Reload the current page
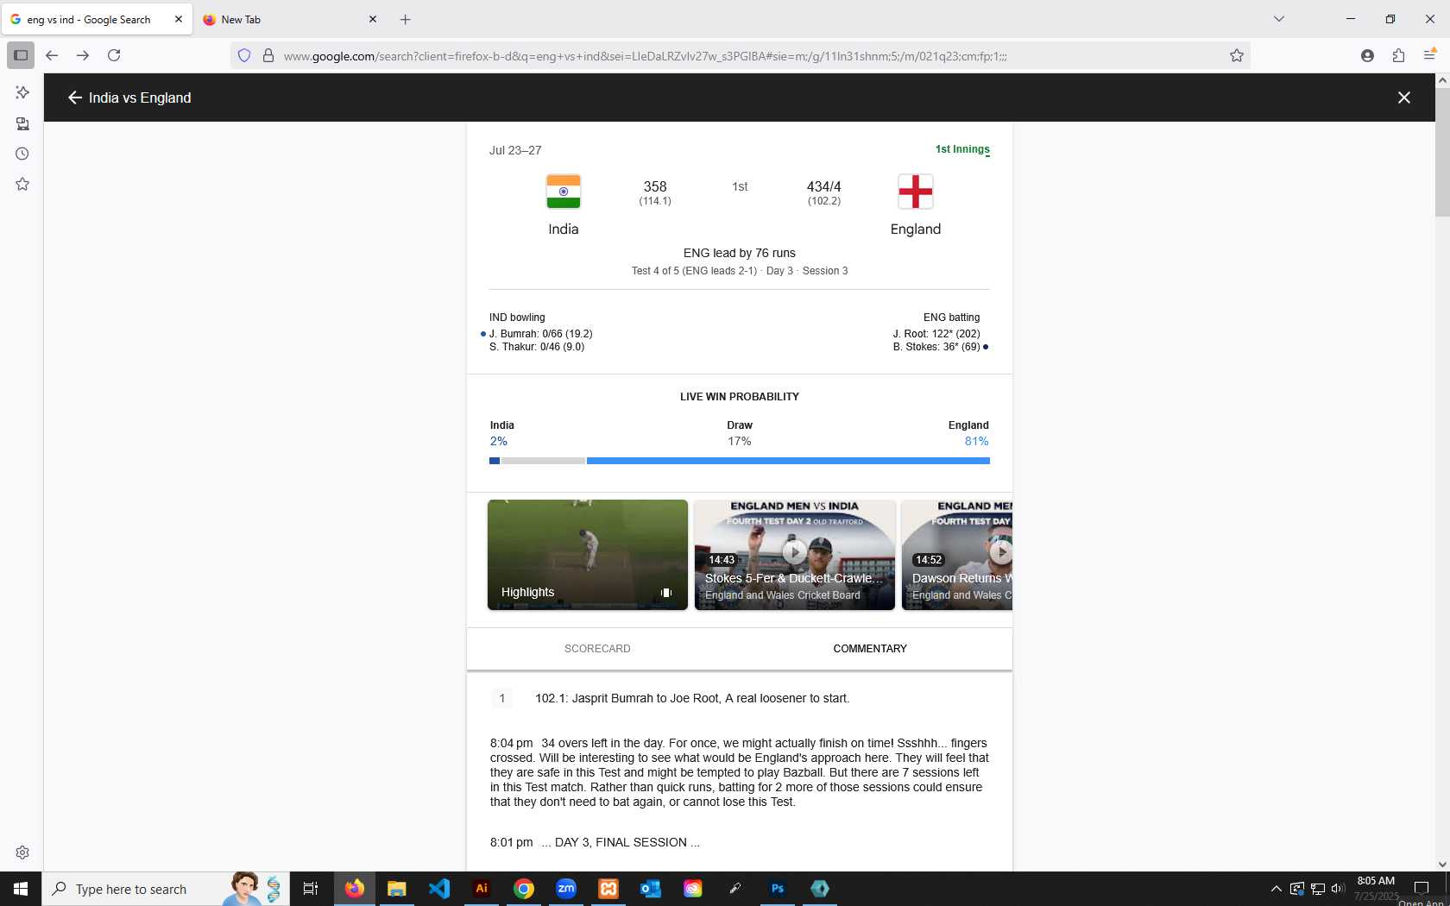Viewport: 1450px width, 906px height. pos(114,55)
